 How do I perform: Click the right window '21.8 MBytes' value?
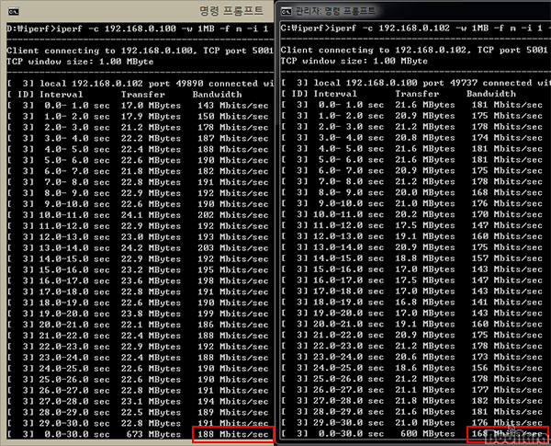pyautogui.click(x=425, y=401)
